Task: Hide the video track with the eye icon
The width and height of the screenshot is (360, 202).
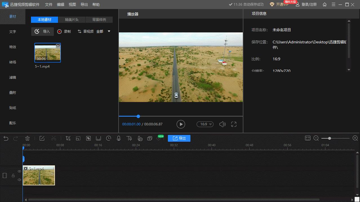Action: tap(19, 171)
